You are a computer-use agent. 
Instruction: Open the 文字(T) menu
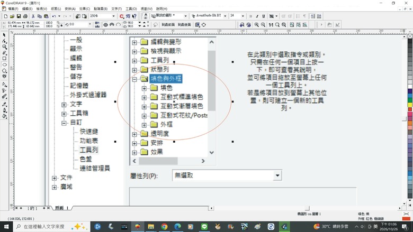click(x=116, y=9)
